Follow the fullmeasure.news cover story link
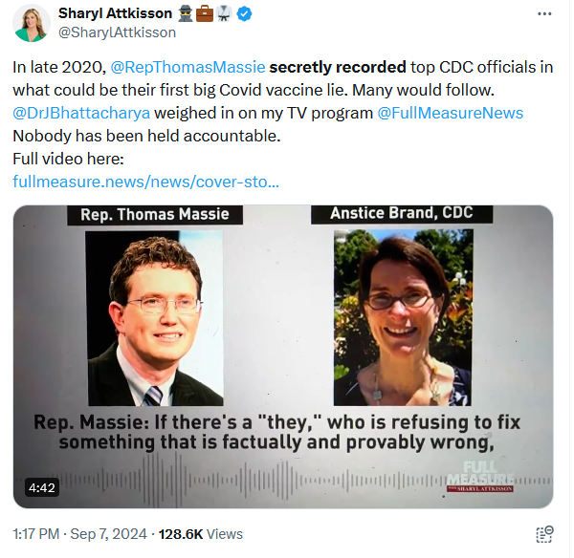Screen dimensions: 574x558 pyautogui.click(x=145, y=182)
